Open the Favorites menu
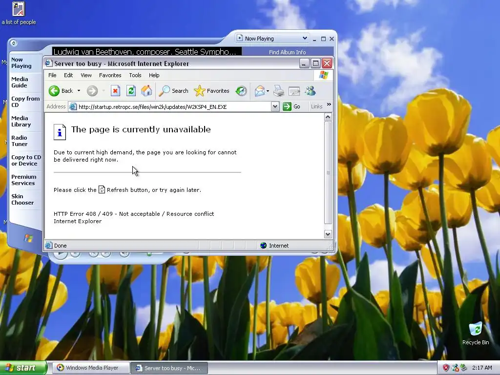 coord(110,75)
